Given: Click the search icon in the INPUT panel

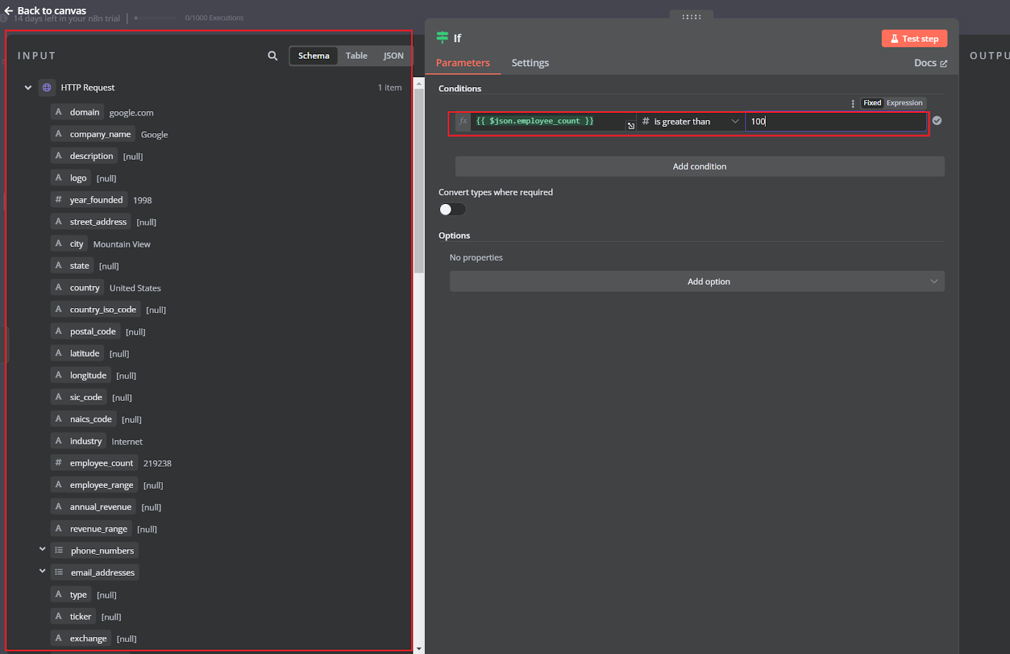Looking at the screenshot, I should coord(272,56).
